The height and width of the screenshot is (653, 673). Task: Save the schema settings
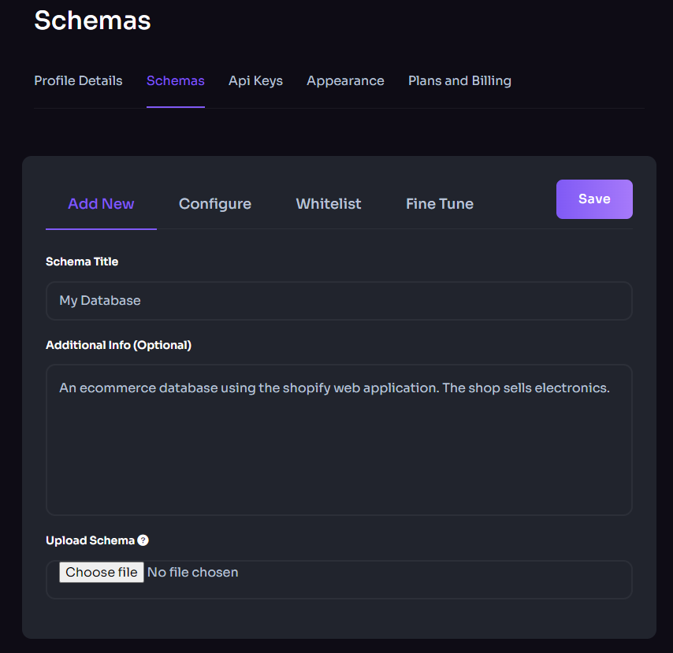[593, 198]
